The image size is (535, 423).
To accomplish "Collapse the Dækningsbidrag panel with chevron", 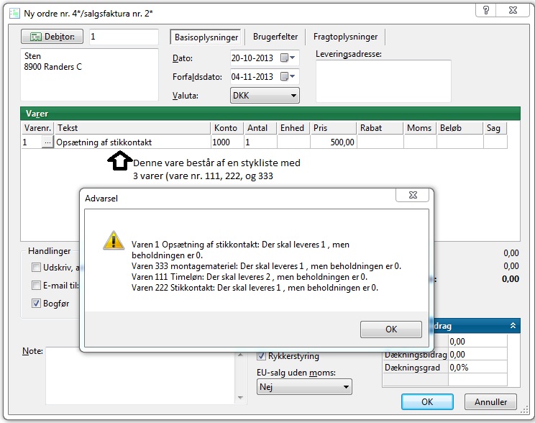I will tap(513, 326).
